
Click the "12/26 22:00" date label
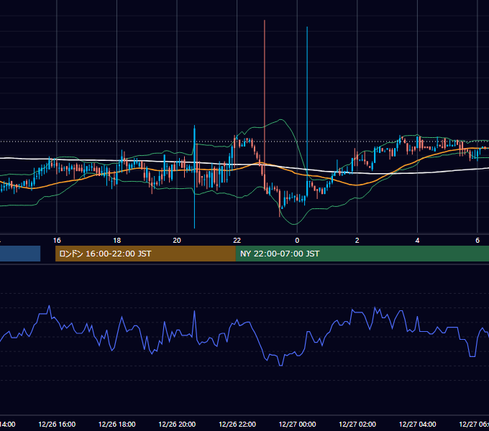point(237,424)
